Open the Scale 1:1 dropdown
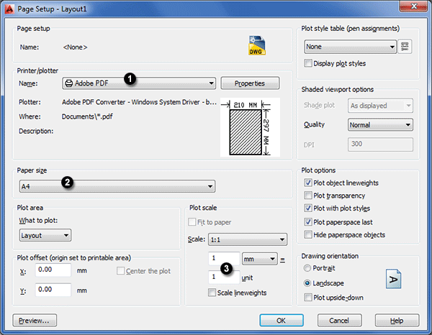Screen dimensions: 432x335 [248, 239]
